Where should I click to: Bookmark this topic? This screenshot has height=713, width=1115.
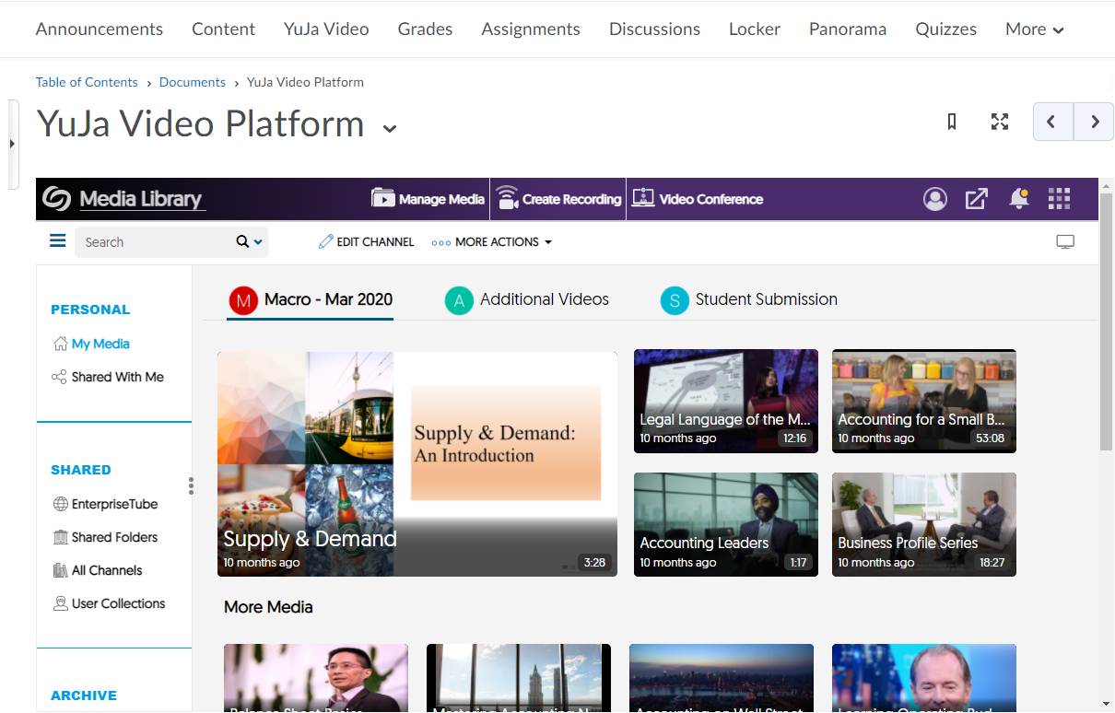[952, 122]
